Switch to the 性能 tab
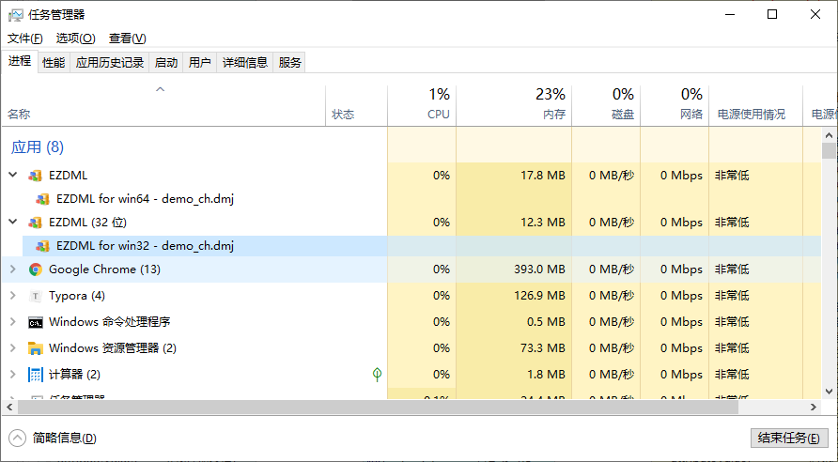Image resolution: width=838 pixels, height=462 pixels. [54, 63]
